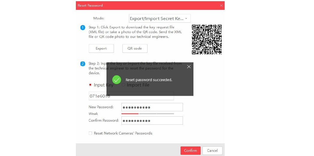Click the green checkmark success icon

(117, 80)
